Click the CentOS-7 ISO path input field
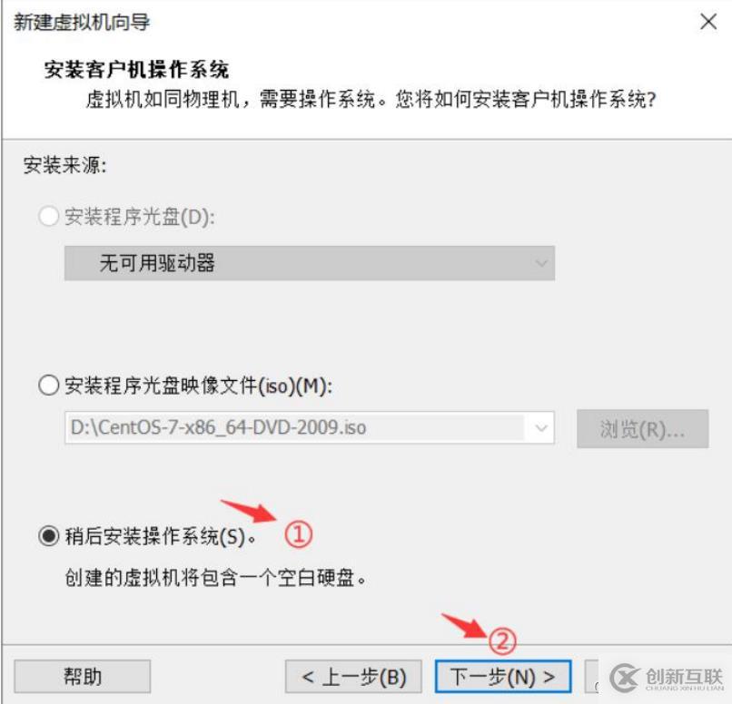The height and width of the screenshot is (704, 732). click(x=295, y=427)
